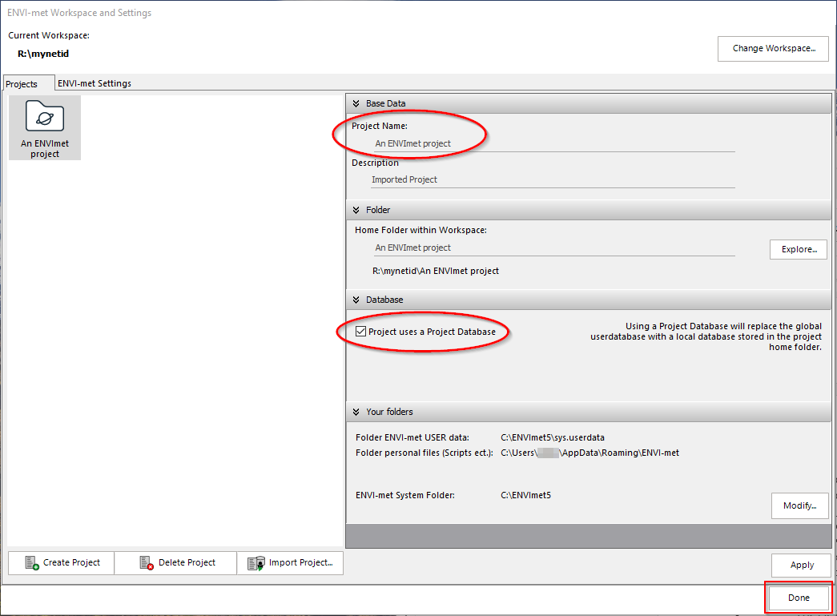The image size is (837, 616).
Task: Collapse the Base Data section
Action: tap(356, 103)
